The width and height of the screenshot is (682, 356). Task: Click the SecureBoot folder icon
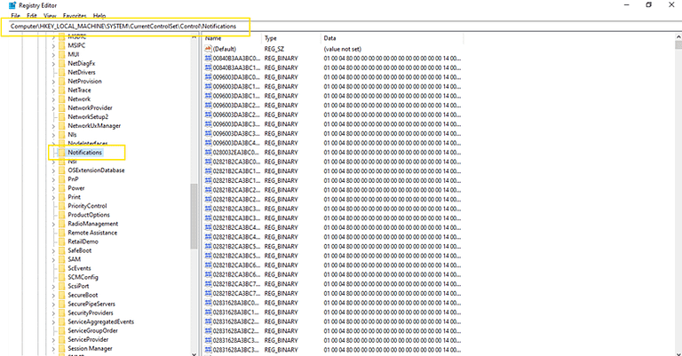point(60,295)
